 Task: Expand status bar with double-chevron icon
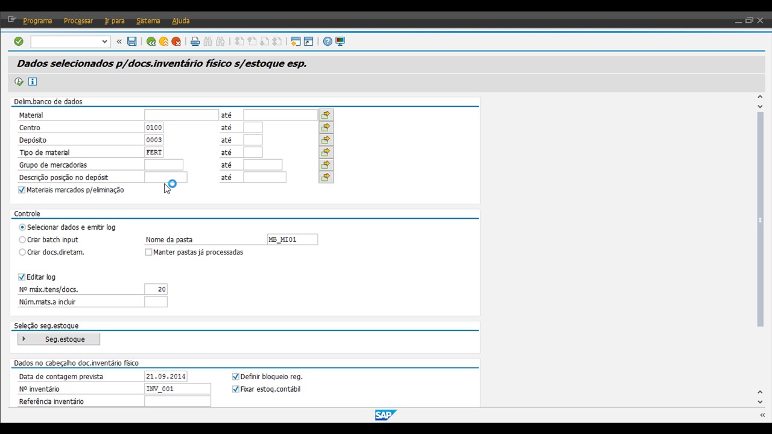point(762,415)
